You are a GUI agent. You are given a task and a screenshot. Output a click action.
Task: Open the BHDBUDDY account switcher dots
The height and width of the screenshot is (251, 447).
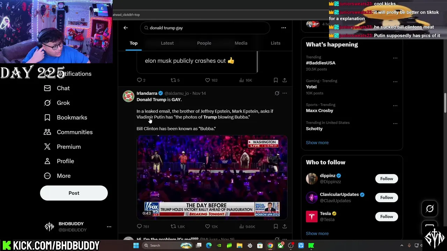click(109, 227)
